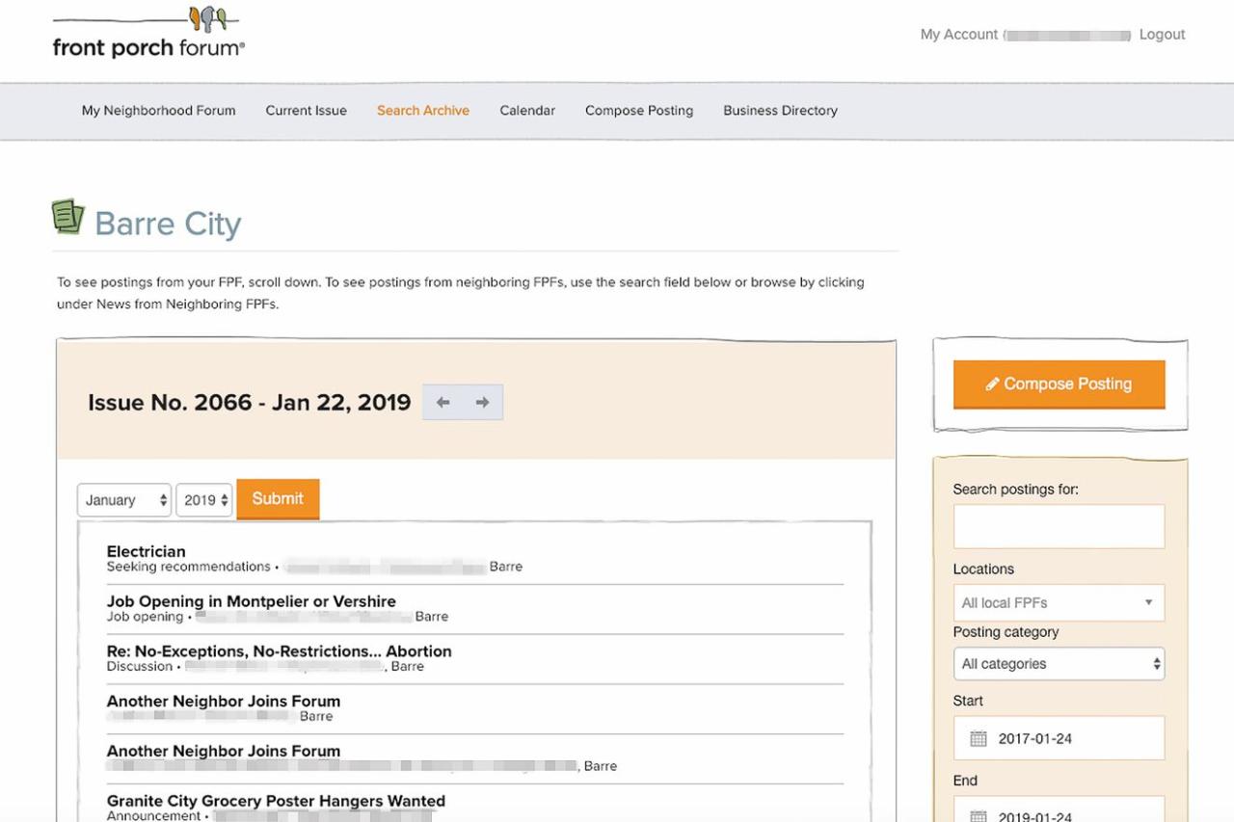Select the Calendar navigation item
Screen dimensions: 1234x822
[x=526, y=111]
